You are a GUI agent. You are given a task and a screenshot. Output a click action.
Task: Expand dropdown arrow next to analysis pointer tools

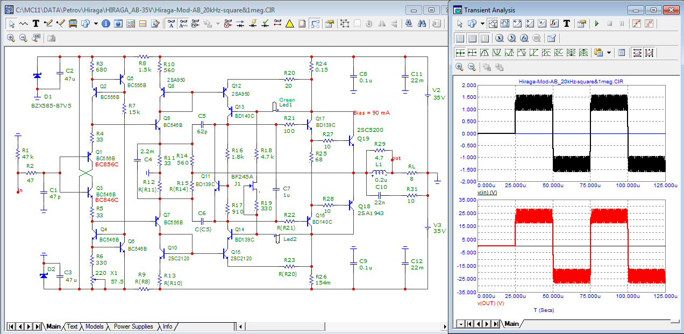[x=482, y=24]
